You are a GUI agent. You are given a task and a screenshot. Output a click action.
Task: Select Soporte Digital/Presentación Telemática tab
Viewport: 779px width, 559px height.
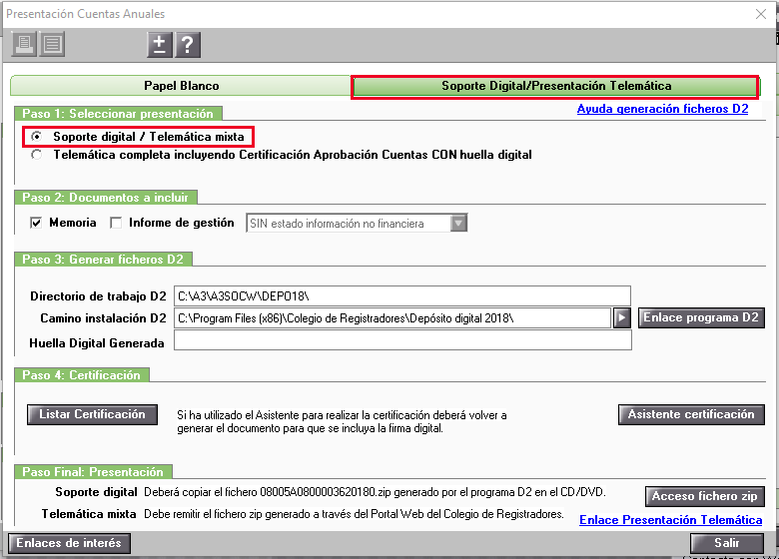tap(556, 86)
